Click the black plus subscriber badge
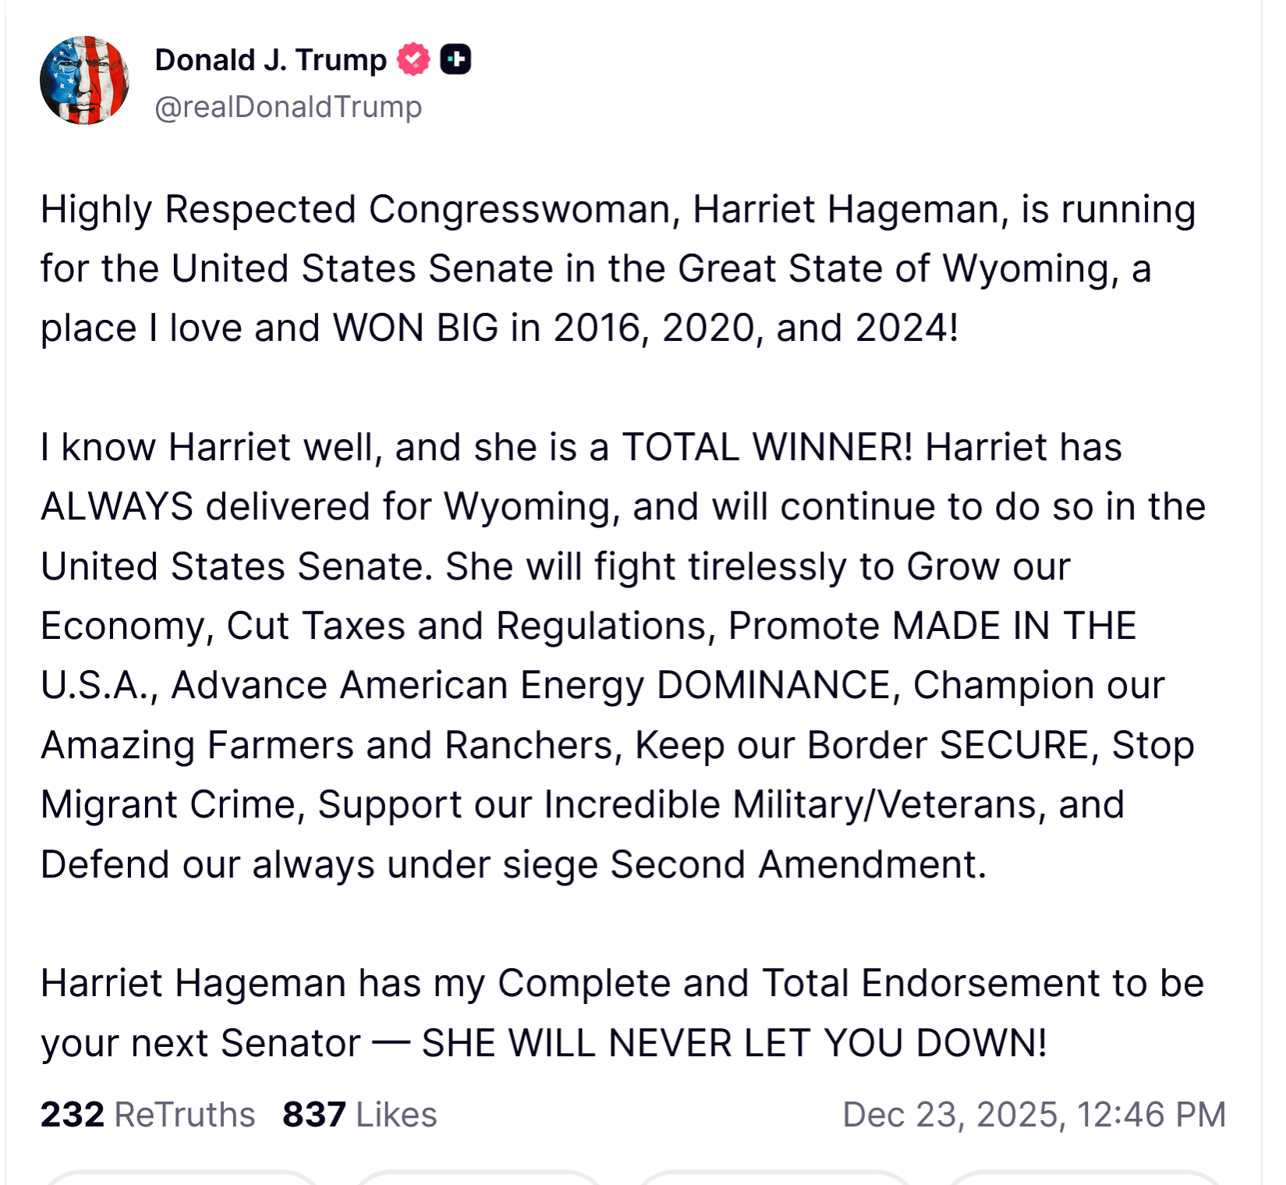1286x1185 pixels. [455, 59]
